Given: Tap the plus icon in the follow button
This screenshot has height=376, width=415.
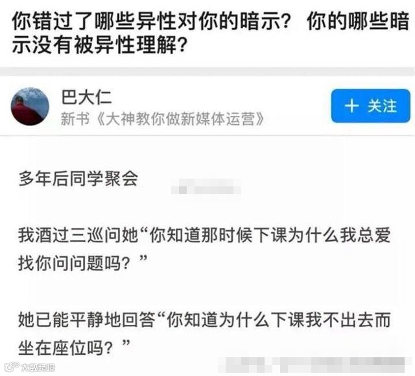Looking at the screenshot, I should (351, 106).
